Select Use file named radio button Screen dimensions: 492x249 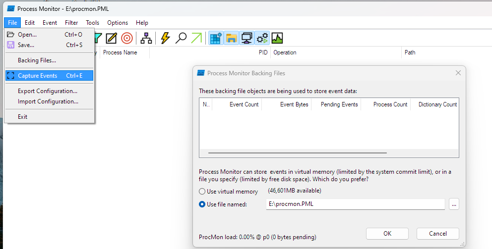(202, 204)
